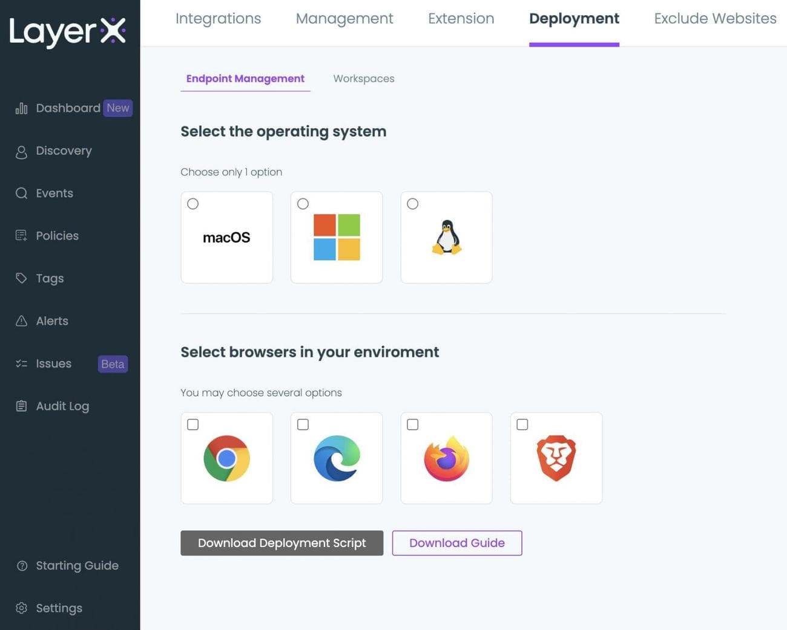Select the macOS radio button
The image size is (787, 630).
click(x=193, y=204)
